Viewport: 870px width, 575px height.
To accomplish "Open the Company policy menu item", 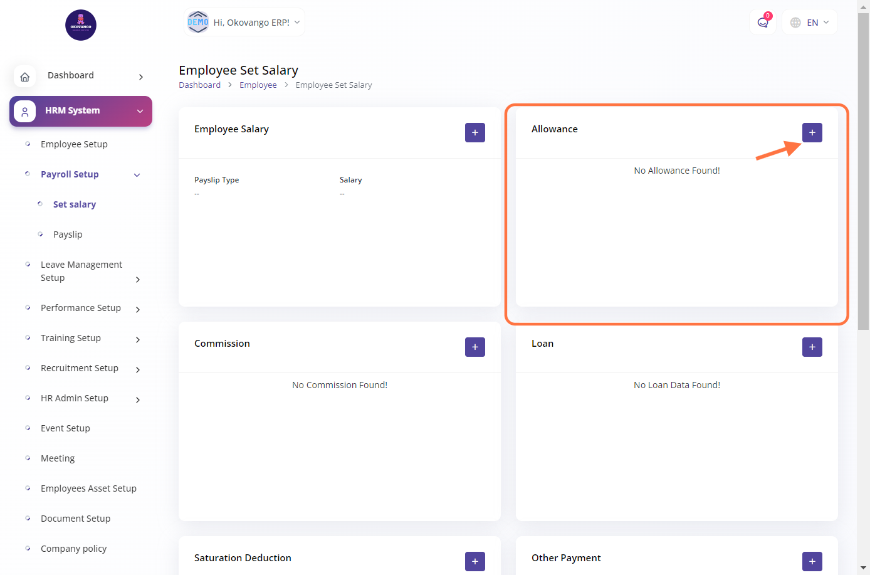I will [x=73, y=549].
